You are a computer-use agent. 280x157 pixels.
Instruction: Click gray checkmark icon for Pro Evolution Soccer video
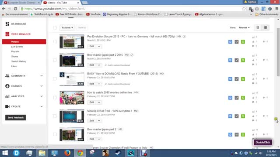pyautogui.click(x=237, y=42)
